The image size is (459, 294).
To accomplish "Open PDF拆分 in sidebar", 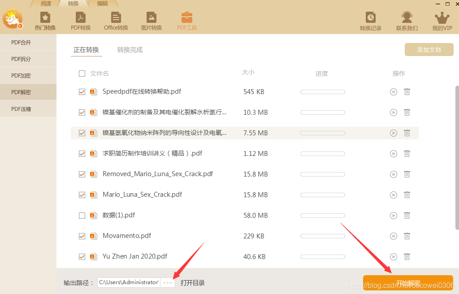I will point(28,59).
